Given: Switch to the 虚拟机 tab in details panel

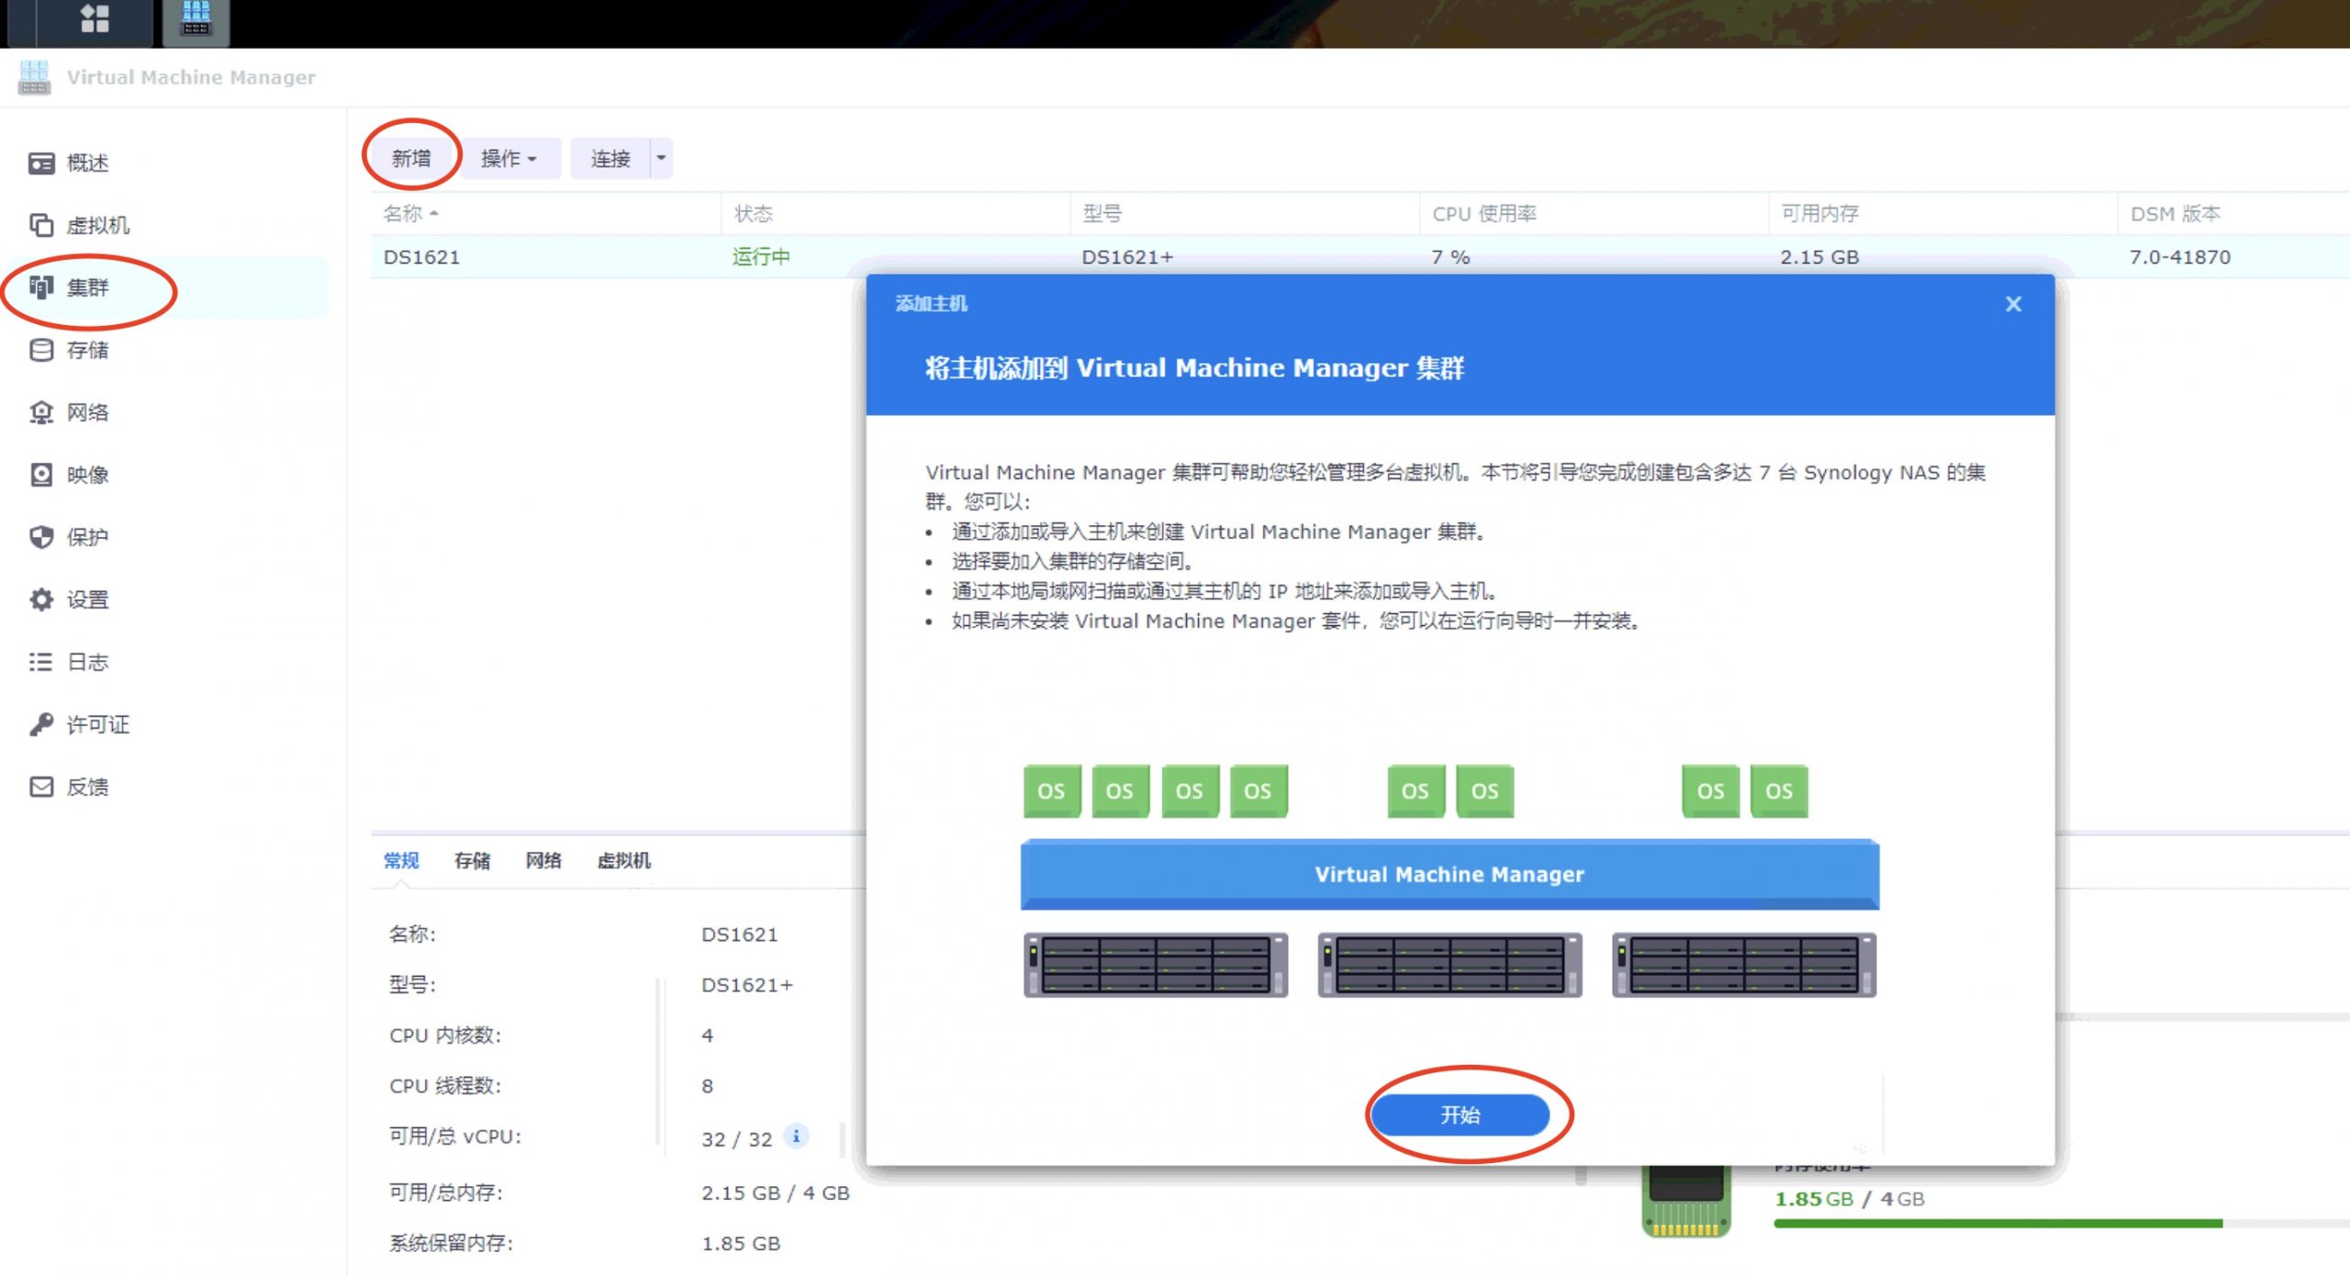Looking at the screenshot, I should click(624, 861).
